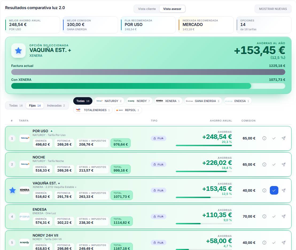This screenshot has height=250, width=296.
Task: Filter by NORDY company chip
Action: pos(139,101)
